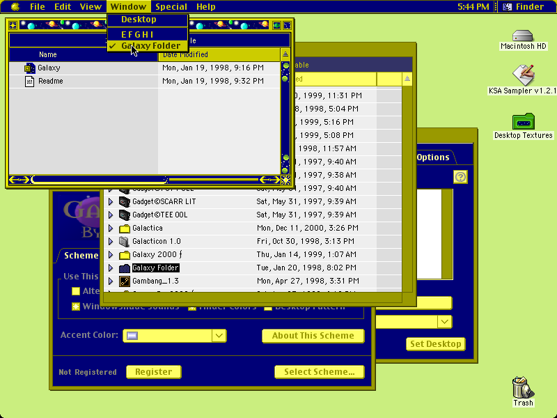This screenshot has height=418, width=557.
Task: Open the Finder application menu icon
Action: pyautogui.click(x=508, y=6)
